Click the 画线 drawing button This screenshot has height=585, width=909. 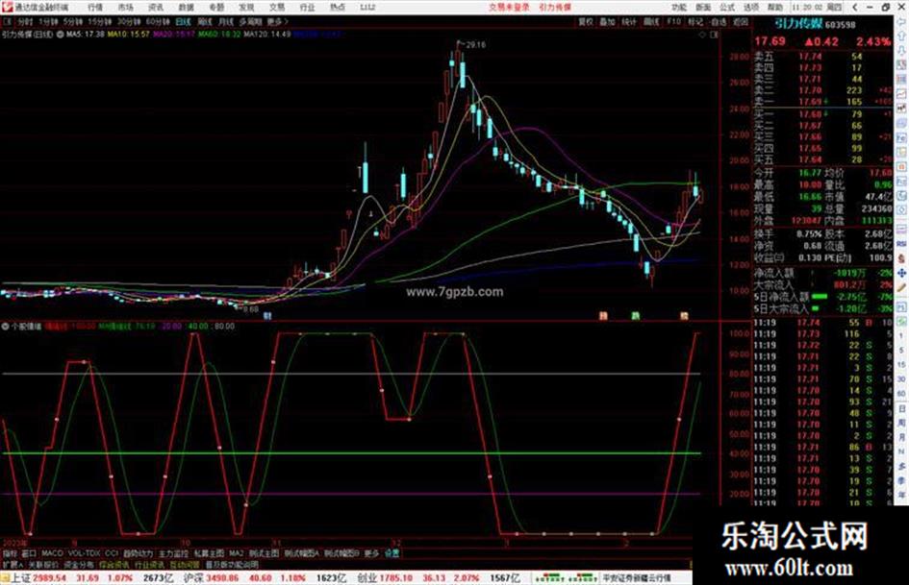(x=651, y=21)
